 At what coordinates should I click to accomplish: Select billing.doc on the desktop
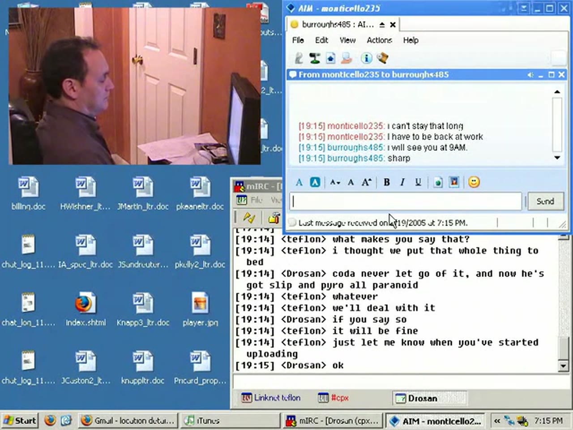click(x=28, y=193)
